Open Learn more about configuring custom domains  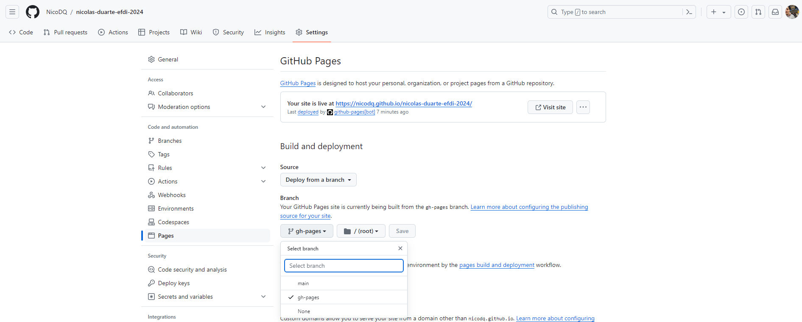555,318
